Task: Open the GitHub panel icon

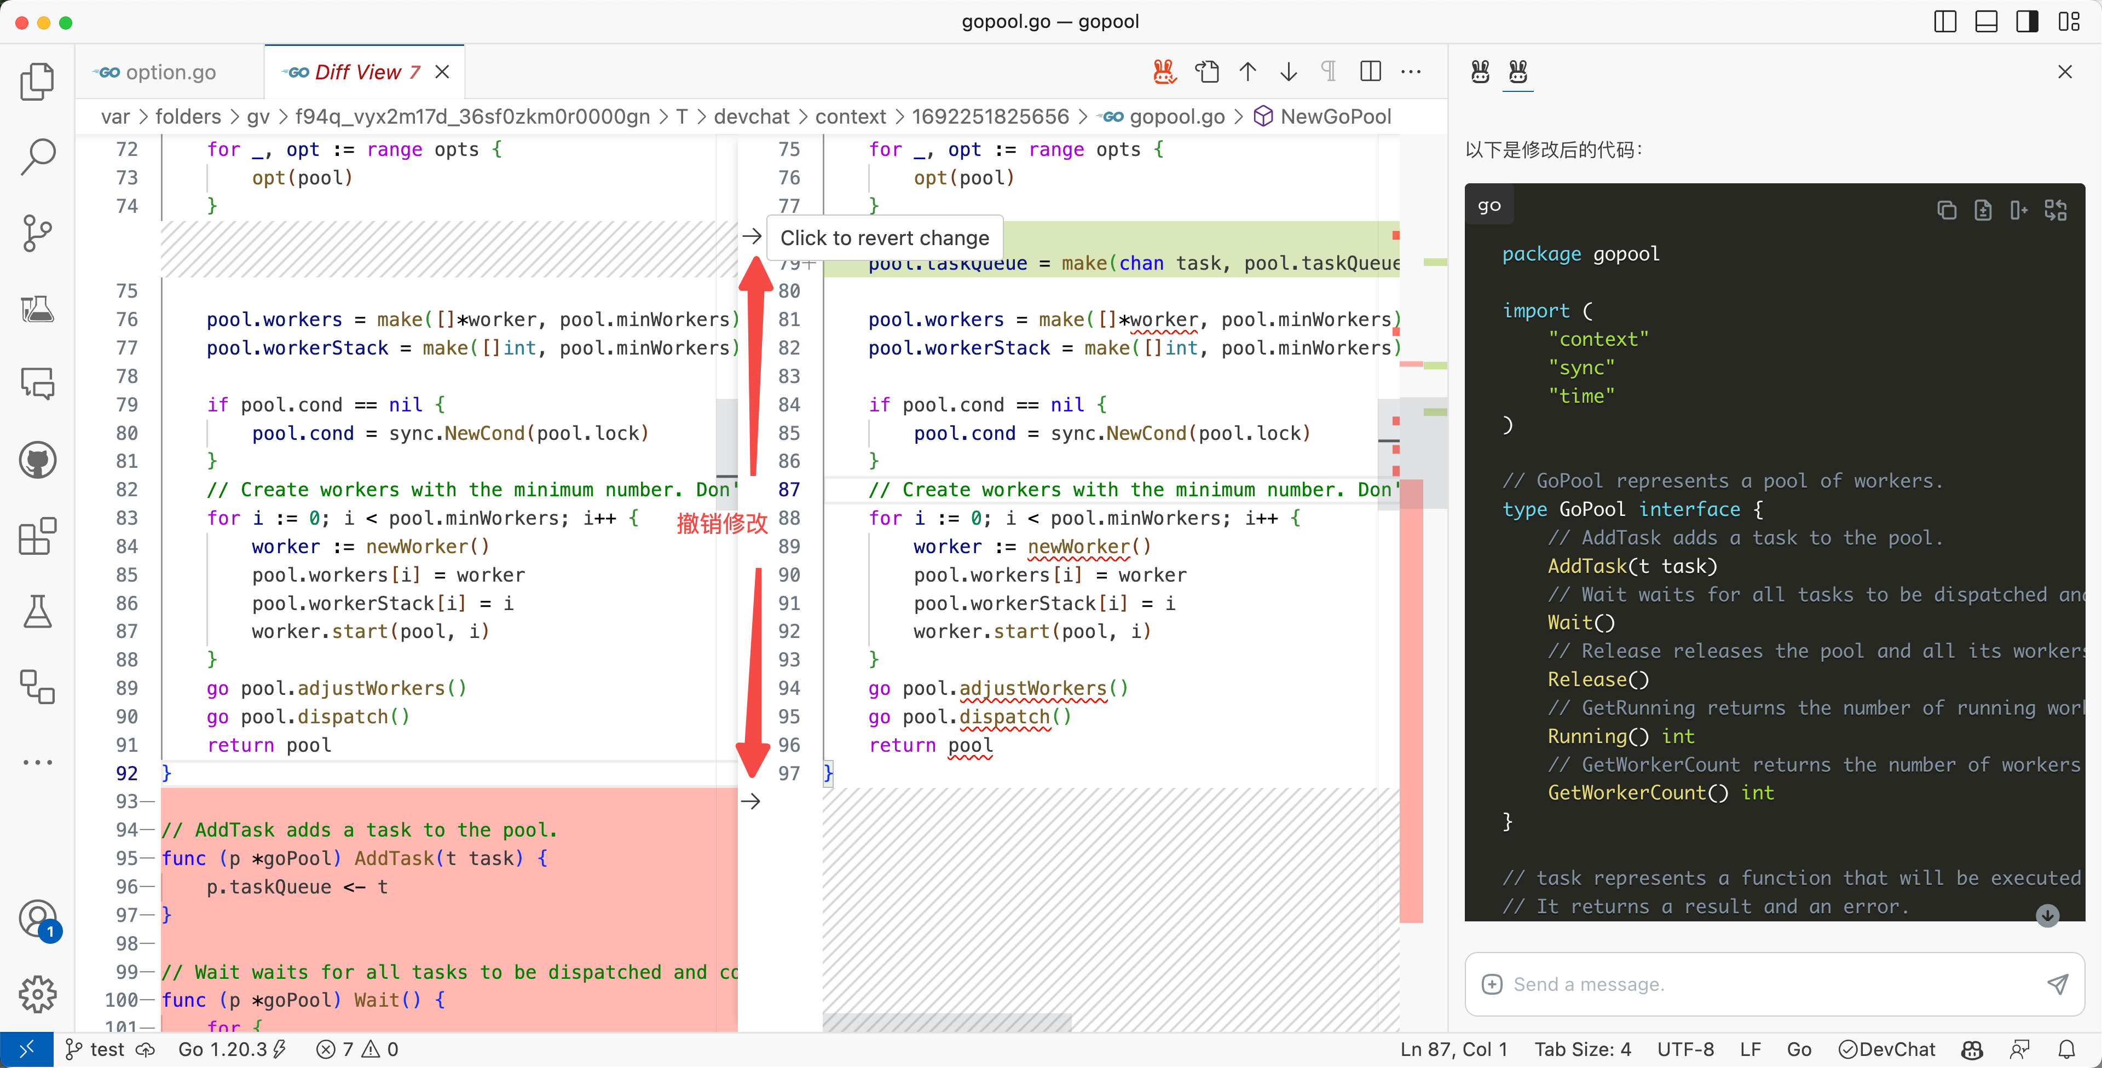Action: point(38,460)
